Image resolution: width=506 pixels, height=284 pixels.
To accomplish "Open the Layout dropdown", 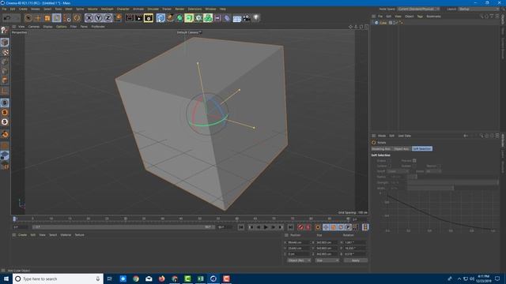I will pyautogui.click(x=479, y=9).
